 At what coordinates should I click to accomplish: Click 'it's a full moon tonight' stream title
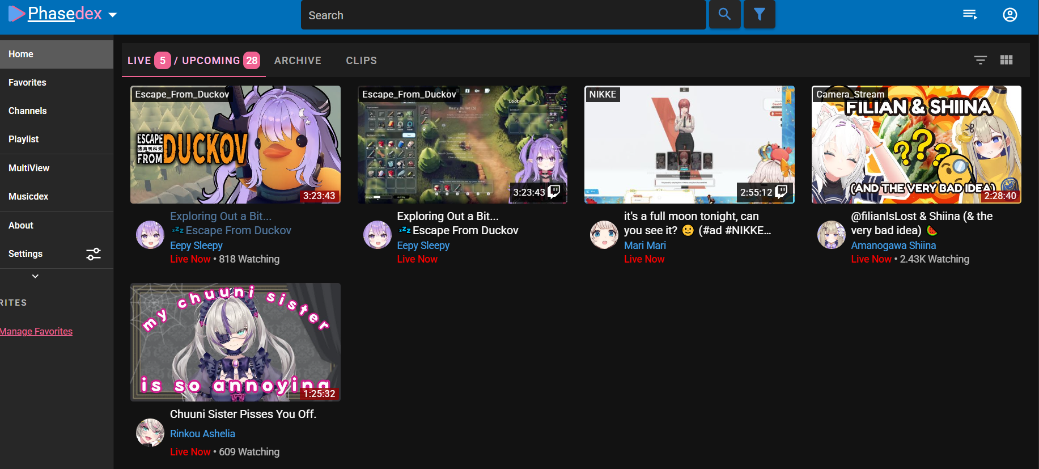coord(697,223)
